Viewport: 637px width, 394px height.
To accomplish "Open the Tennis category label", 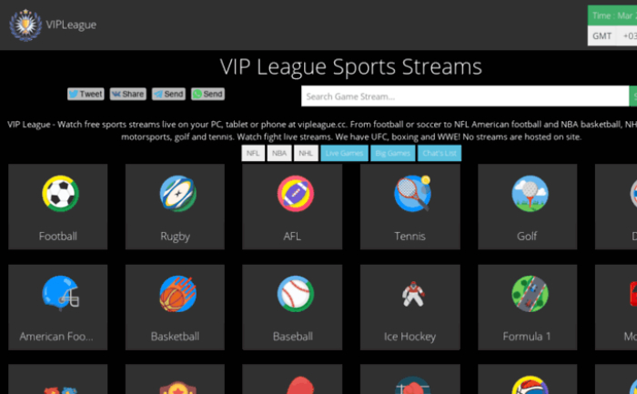I will 409,236.
